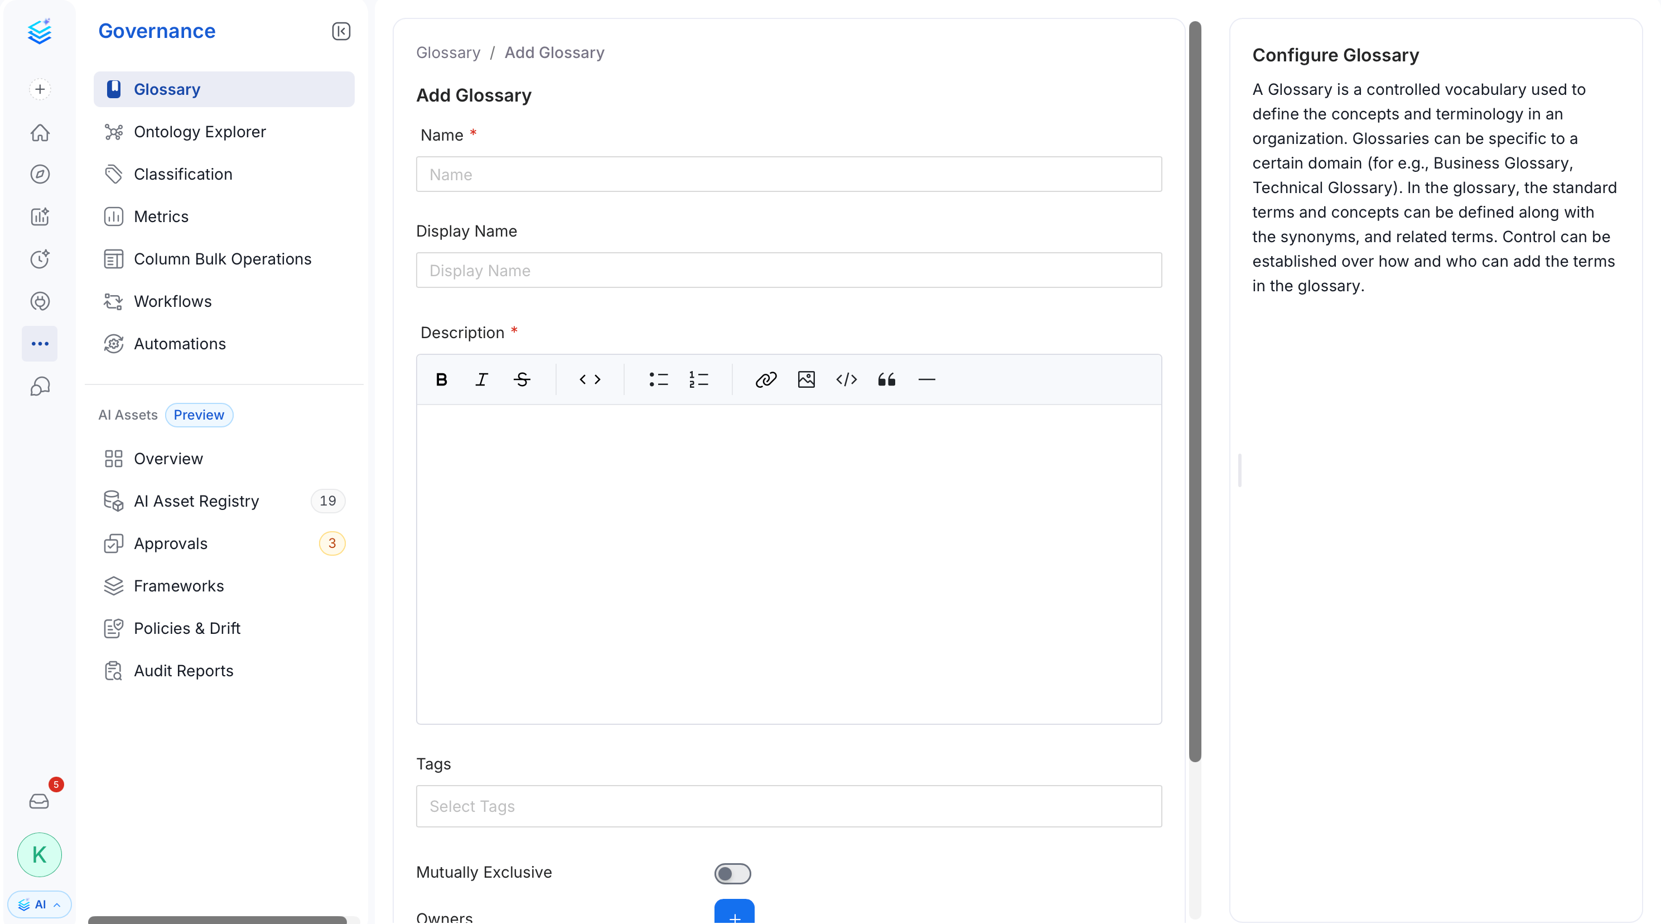
Task: Go to Home via house icon
Action: pyautogui.click(x=40, y=132)
